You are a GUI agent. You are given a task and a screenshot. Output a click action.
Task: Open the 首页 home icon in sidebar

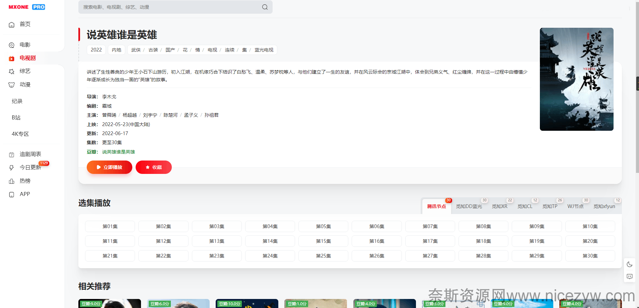click(12, 25)
